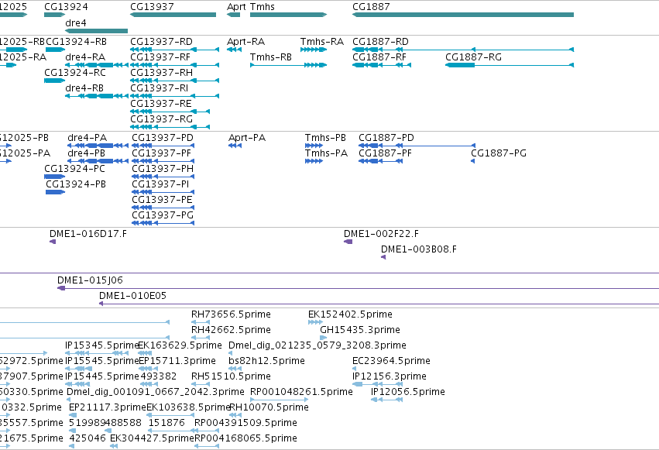Click the Tmhs-PA protein label
Image resolution: width=659 pixels, height=450 pixels.
pyautogui.click(x=326, y=153)
